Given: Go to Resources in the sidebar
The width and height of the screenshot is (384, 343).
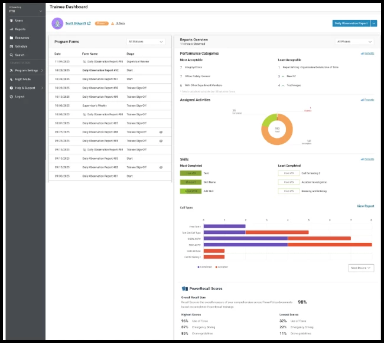Looking at the screenshot, I should (22, 38).
